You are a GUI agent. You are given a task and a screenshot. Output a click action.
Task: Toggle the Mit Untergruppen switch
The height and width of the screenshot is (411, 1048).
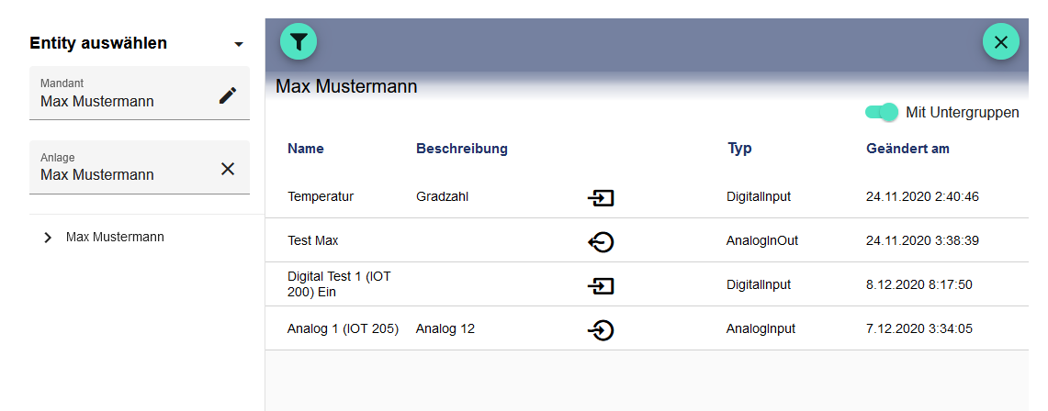pyautogui.click(x=881, y=112)
